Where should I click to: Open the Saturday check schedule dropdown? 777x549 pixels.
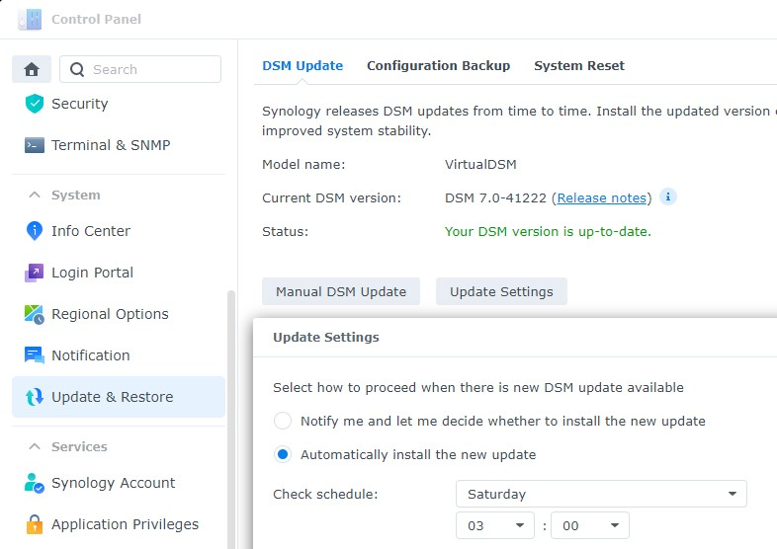601,494
